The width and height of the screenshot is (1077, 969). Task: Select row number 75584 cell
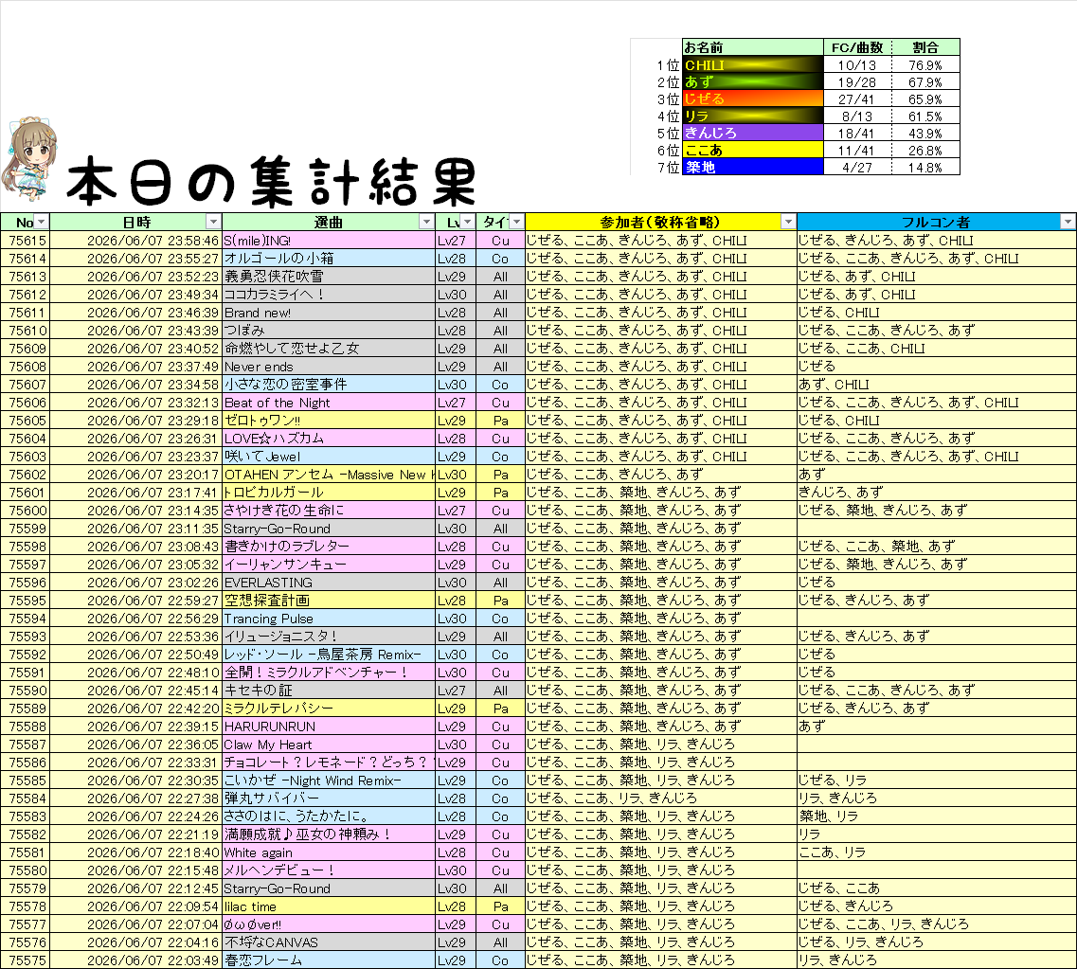point(25,798)
